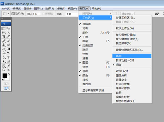The image size is (164, 122).
Task: Open the 编辑(E) menu
Action: 17,8
